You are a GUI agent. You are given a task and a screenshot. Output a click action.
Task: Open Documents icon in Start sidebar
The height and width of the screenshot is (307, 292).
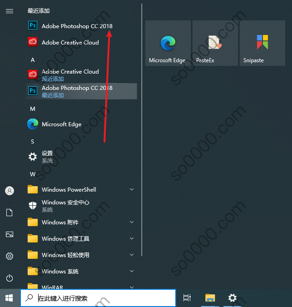click(10, 213)
